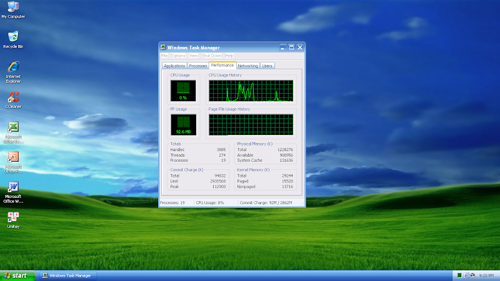Open the Help menu in Task Manager
The width and height of the screenshot is (500, 281).
(x=229, y=56)
